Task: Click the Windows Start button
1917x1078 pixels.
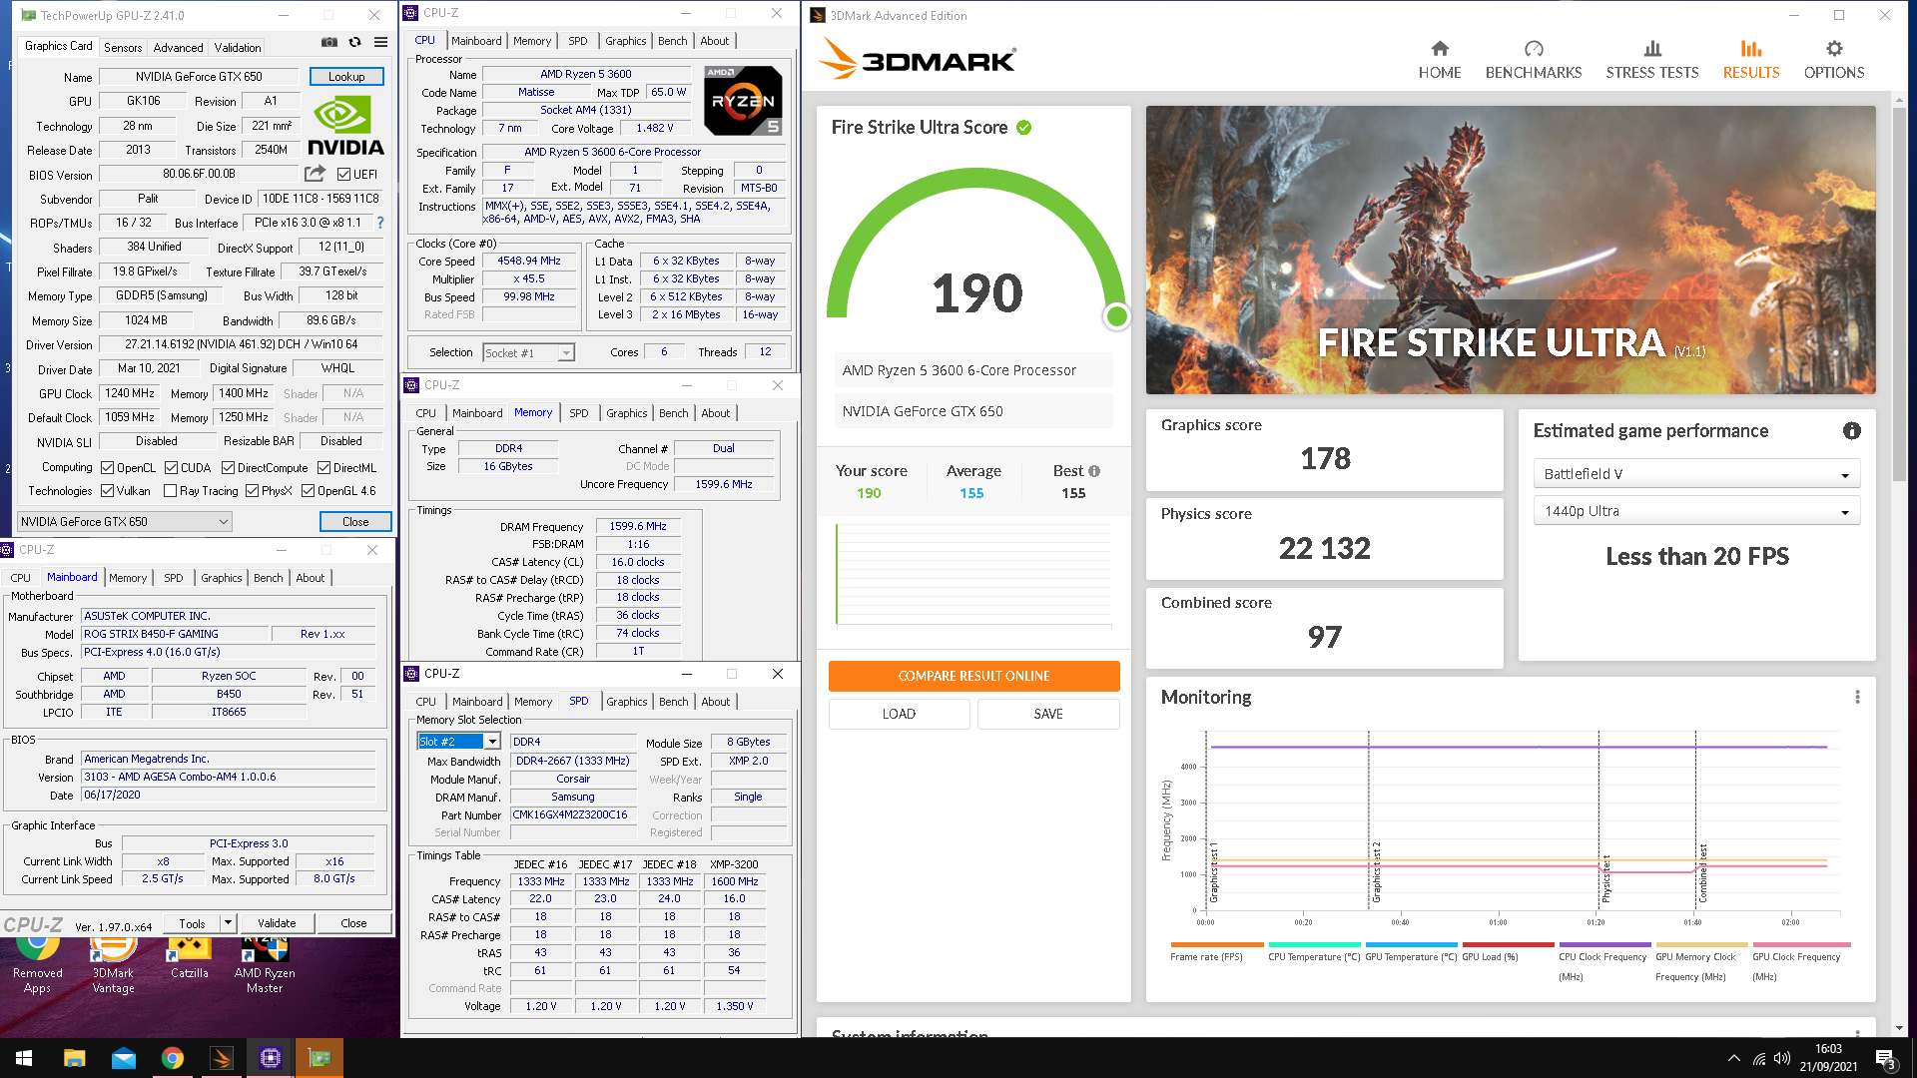Action: point(24,1058)
